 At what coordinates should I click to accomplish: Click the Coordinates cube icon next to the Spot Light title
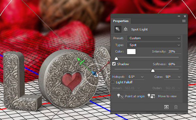coord(125,29)
